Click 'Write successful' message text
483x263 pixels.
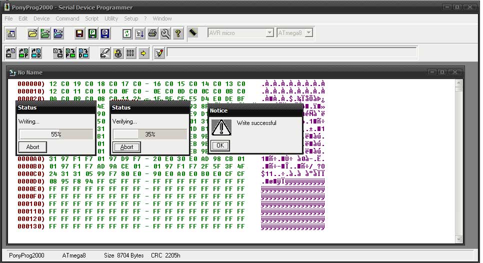coord(256,123)
